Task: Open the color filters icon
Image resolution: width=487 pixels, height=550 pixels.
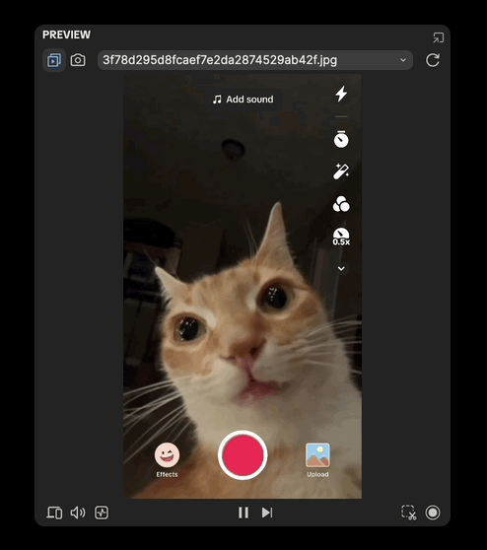Action: (341, 204)
